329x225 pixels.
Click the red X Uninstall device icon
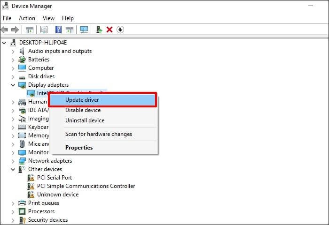(x=110, y=30)
